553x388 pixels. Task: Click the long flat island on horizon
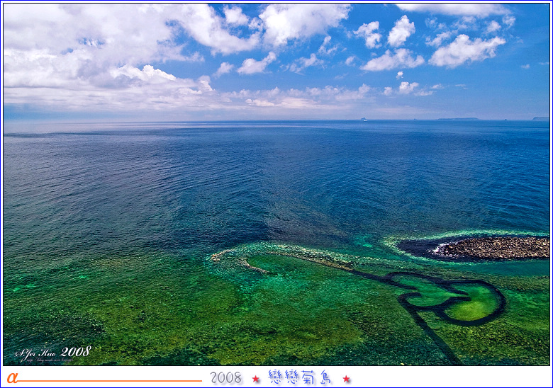pos(458,118)
